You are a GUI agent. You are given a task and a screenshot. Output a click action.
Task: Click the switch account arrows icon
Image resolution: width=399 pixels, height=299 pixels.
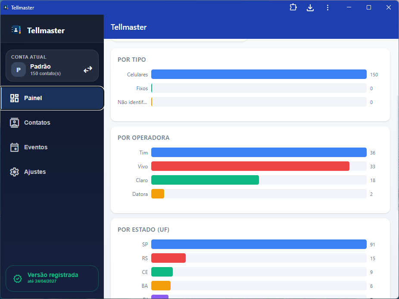click(x=88, y=69)
